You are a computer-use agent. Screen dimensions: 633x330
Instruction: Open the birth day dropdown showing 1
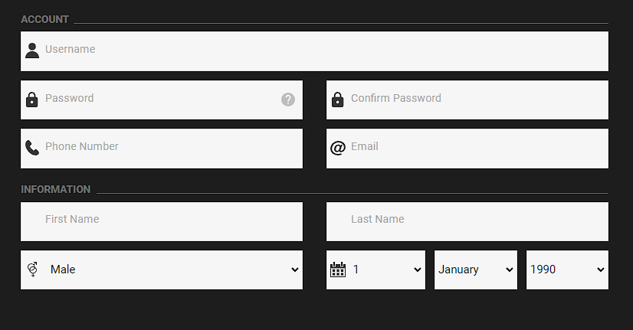[387, 270]
